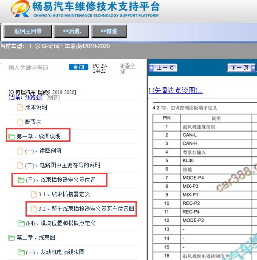Open the 矢量浏览该图 link

[177, 91]
